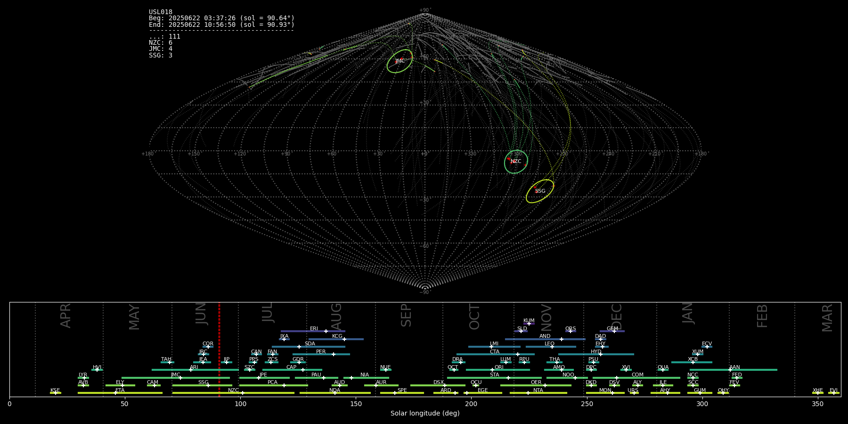Click the +90° north pole label on the map

coord(425,10)
